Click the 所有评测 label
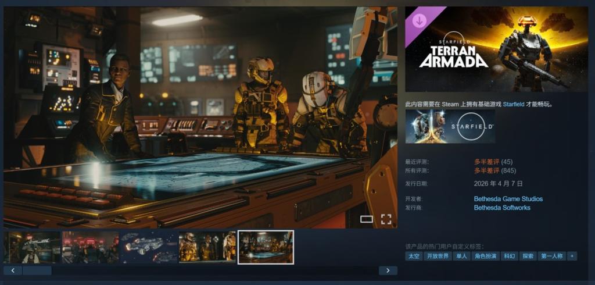The image size is (595, 285). tap(416, 171)
